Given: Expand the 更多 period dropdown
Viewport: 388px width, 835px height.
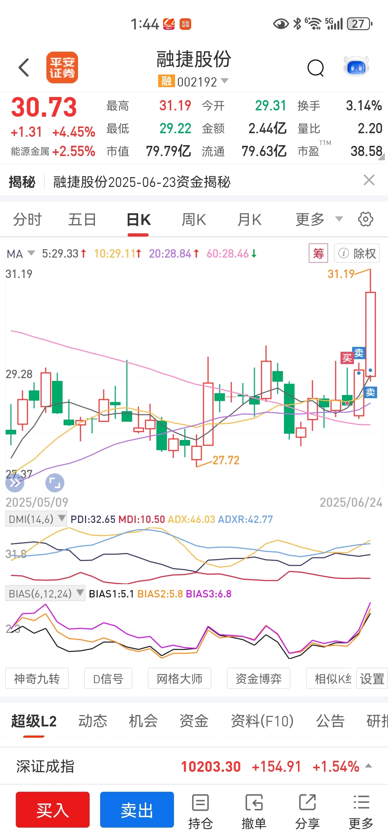Looking at the screenshot, I should tap(339, 219).
